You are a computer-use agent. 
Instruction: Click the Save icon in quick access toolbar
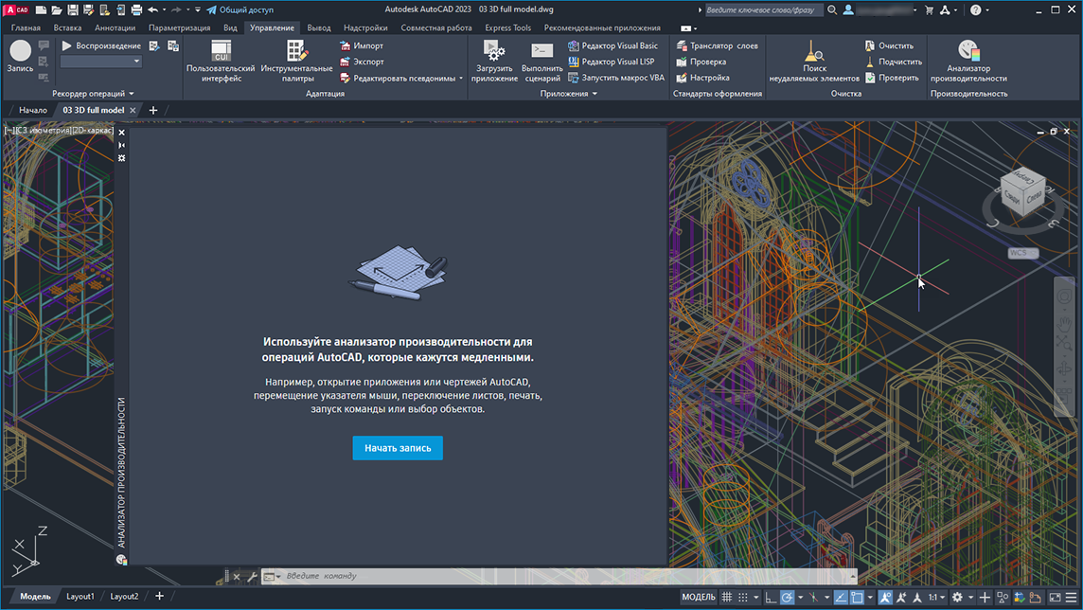point(73,9)
